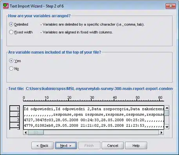Screen dimensions: 179x155
Task: Click the 'Variables are aligned in fixed width columns' description
Action: 78,32
